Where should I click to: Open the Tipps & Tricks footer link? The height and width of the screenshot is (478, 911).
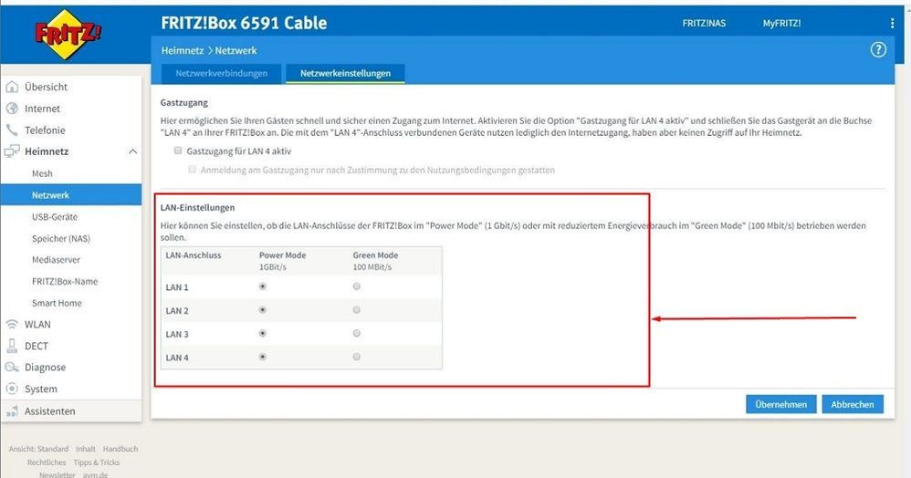pos(97,462)
